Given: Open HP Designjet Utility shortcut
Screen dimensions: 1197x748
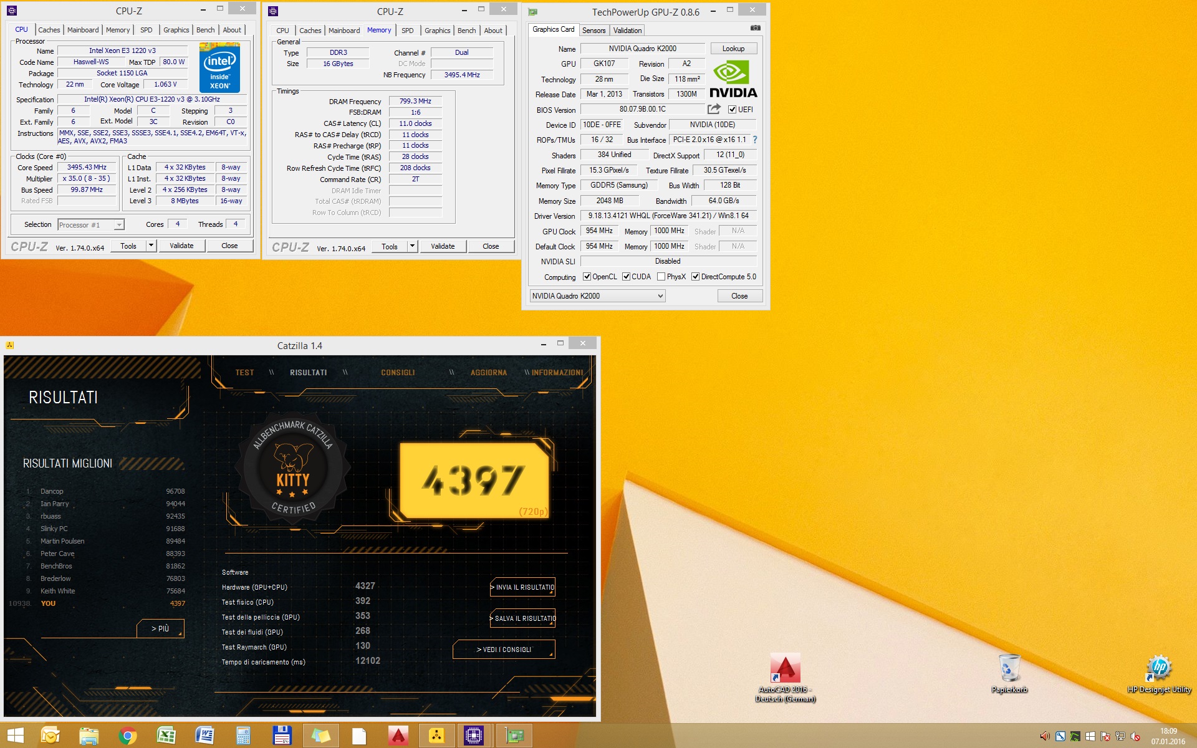Looking at the screenshot, I should (1159, 673).
